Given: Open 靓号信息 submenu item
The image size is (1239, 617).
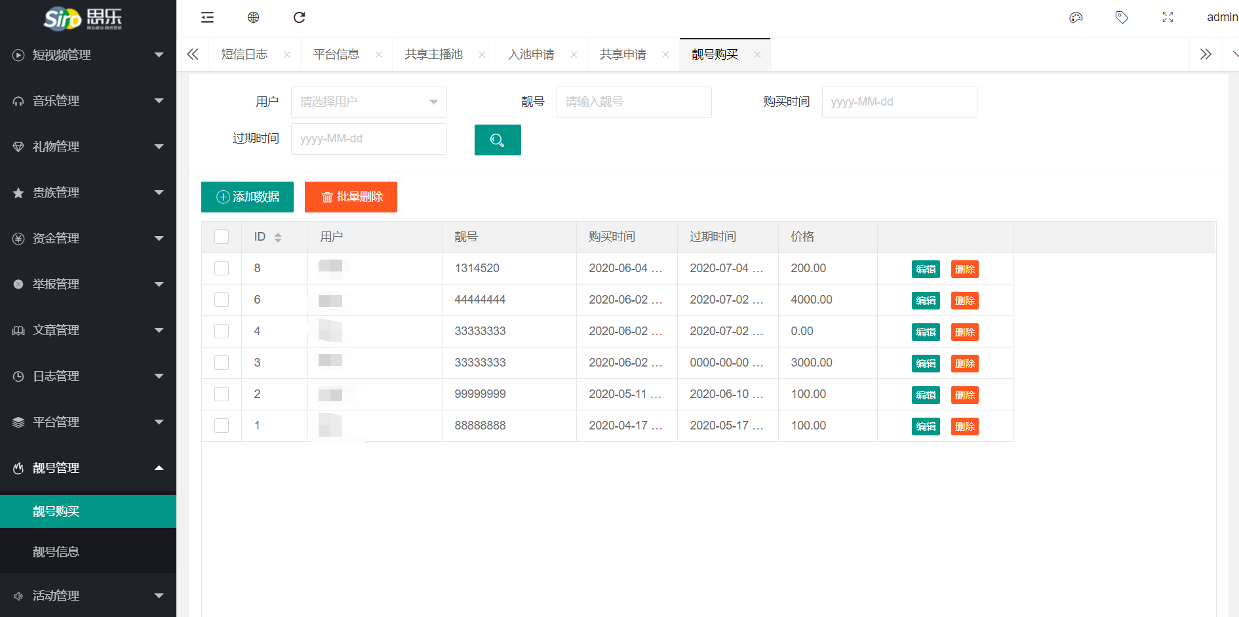Looking at the screenshot, I should point(88,552).
